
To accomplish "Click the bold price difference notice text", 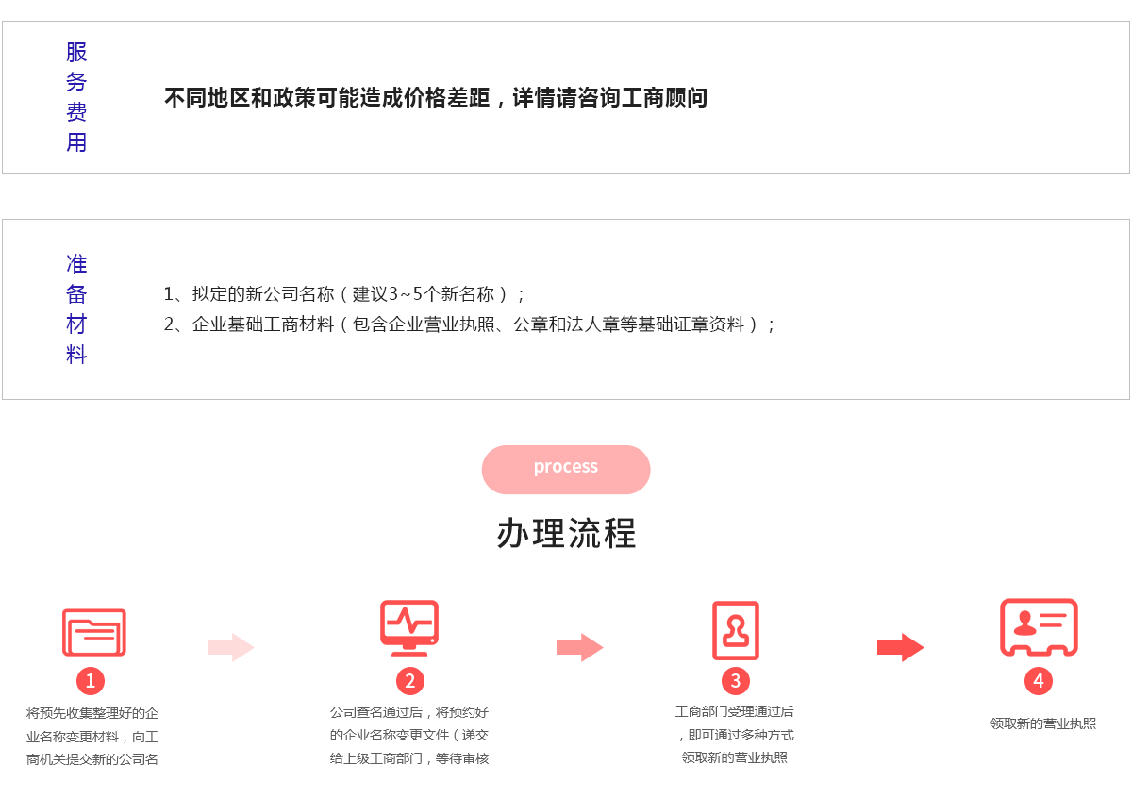I will (x=435, y=98).
